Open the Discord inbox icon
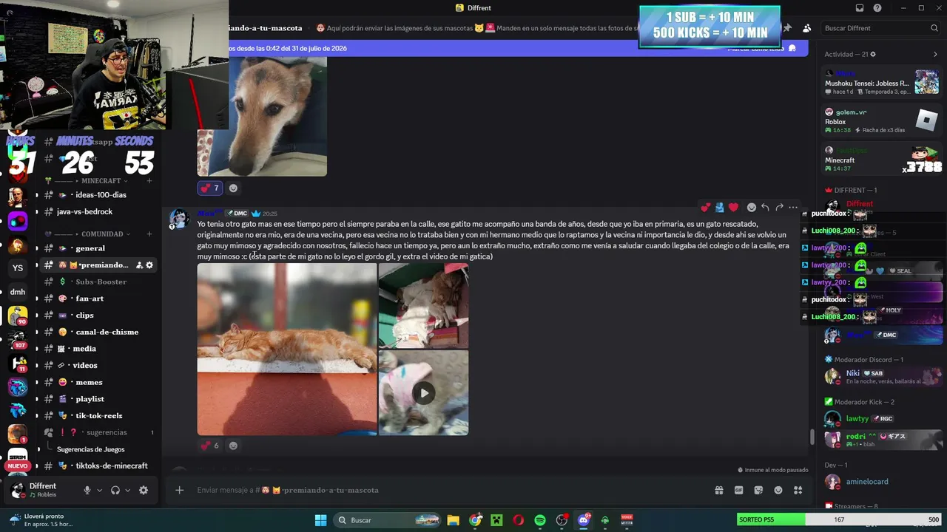The image size is (947, 532). (860, 8)
